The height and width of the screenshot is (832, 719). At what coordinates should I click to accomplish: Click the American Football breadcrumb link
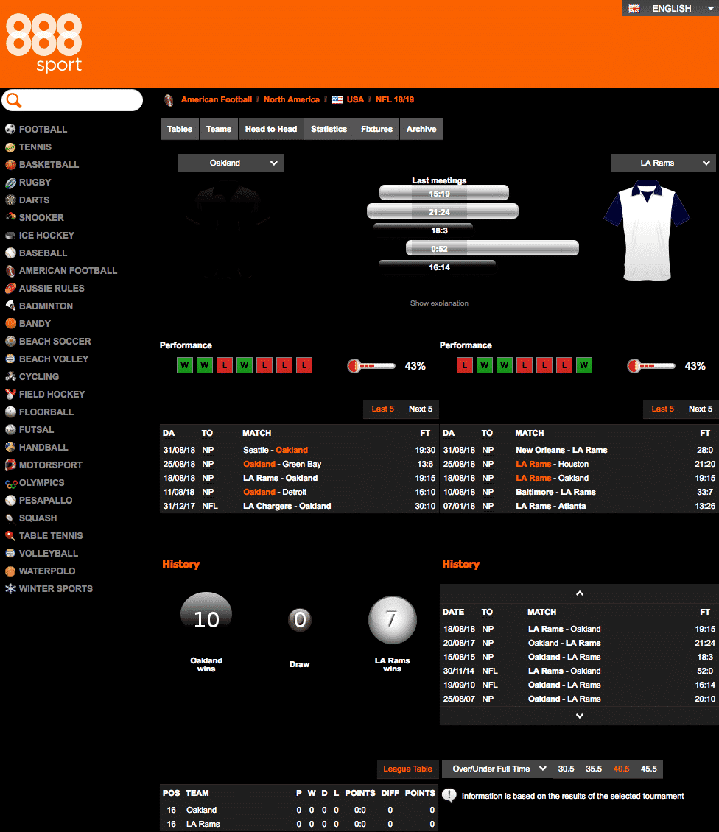217,99
